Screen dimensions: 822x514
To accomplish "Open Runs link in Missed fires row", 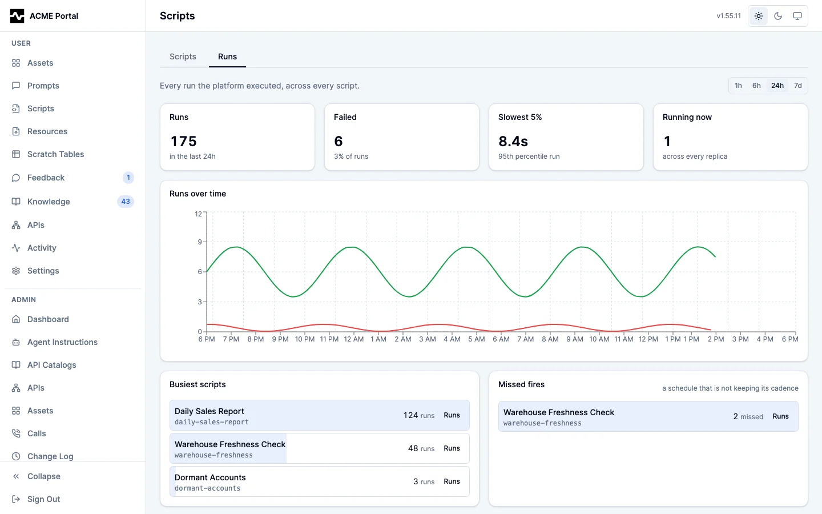I will pyautogui.click(x=780, y=416).
